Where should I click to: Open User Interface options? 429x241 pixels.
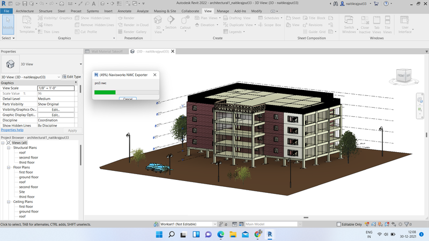(x=405, y=25)
